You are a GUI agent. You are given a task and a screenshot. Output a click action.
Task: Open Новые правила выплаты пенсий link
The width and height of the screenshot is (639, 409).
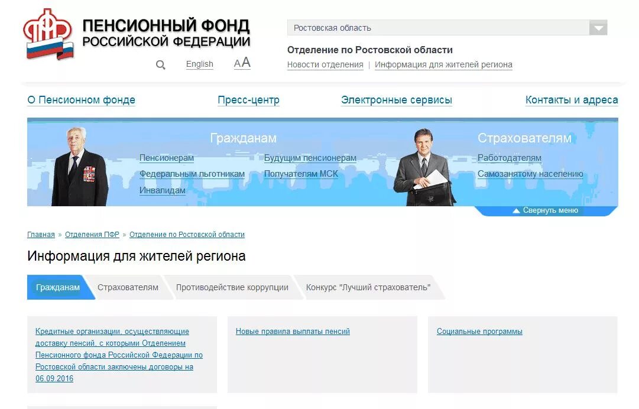click(293, 332)
